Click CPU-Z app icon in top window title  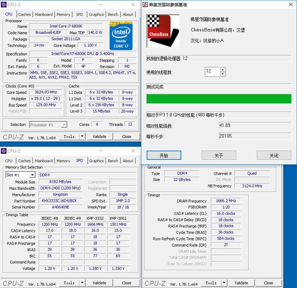point(4,4)
